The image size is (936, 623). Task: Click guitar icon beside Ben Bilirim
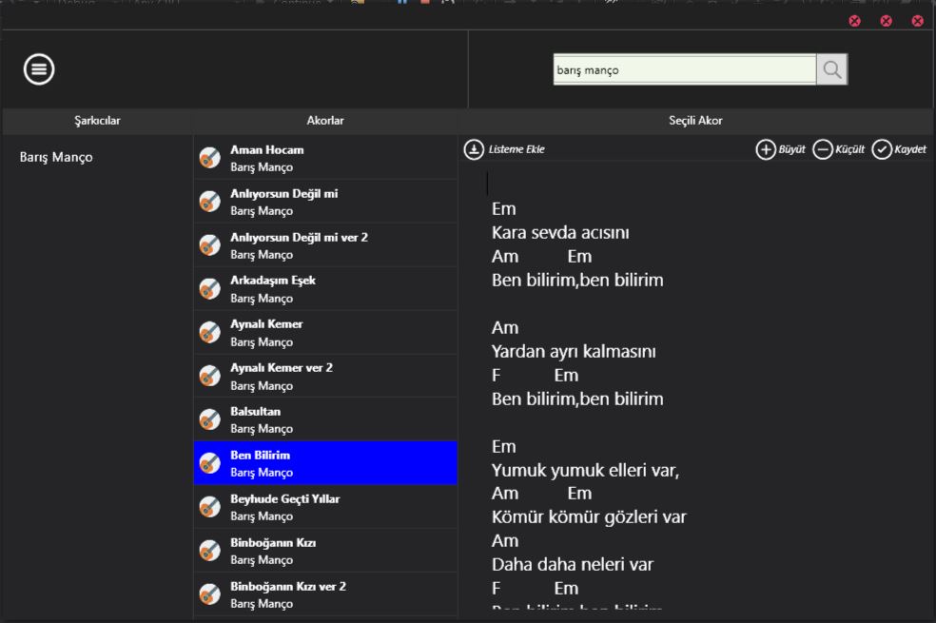tap(210, 463)
